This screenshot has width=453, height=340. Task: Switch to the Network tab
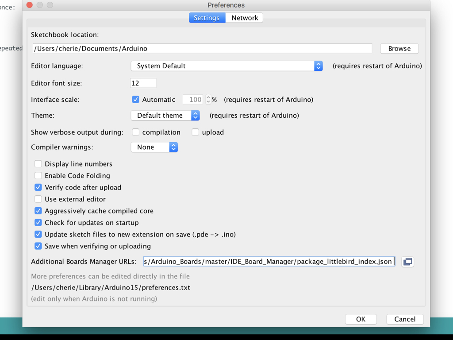[244, 18]
